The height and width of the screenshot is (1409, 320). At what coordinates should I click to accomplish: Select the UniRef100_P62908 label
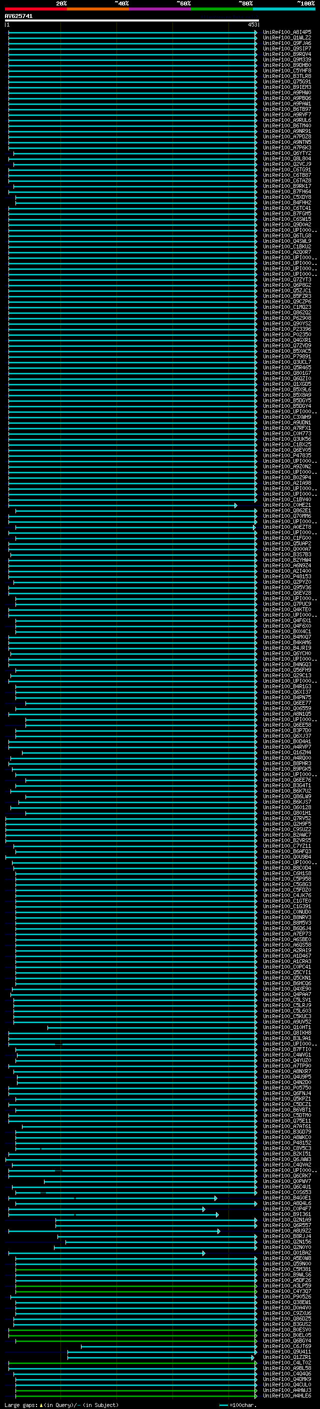click(287, 318)
